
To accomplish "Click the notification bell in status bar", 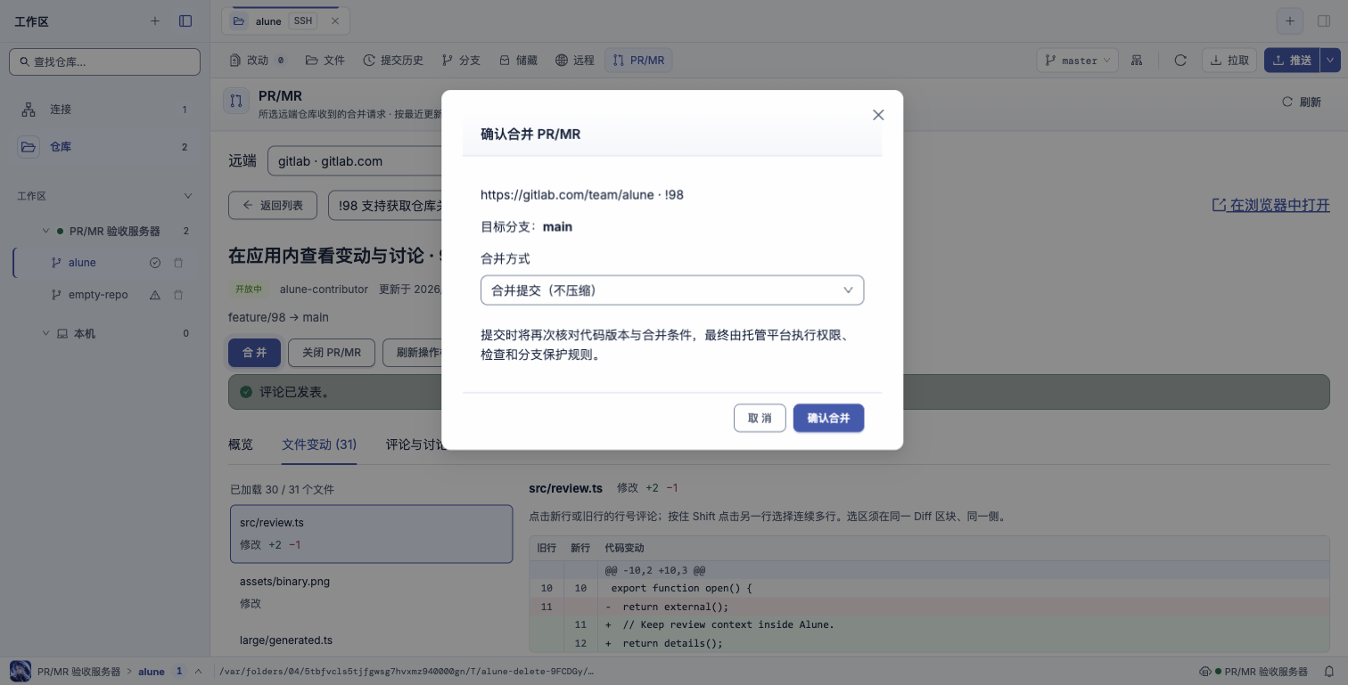I will point(1328,672).
